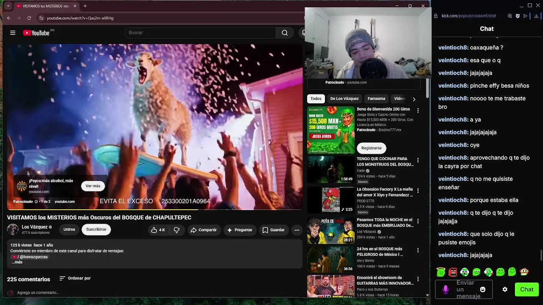Screen dimensions: 543x305
Task: Send message with green Chat button
Action: [x=527, y=289]
